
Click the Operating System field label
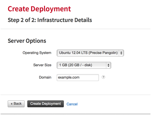click(x=37, y=53)
